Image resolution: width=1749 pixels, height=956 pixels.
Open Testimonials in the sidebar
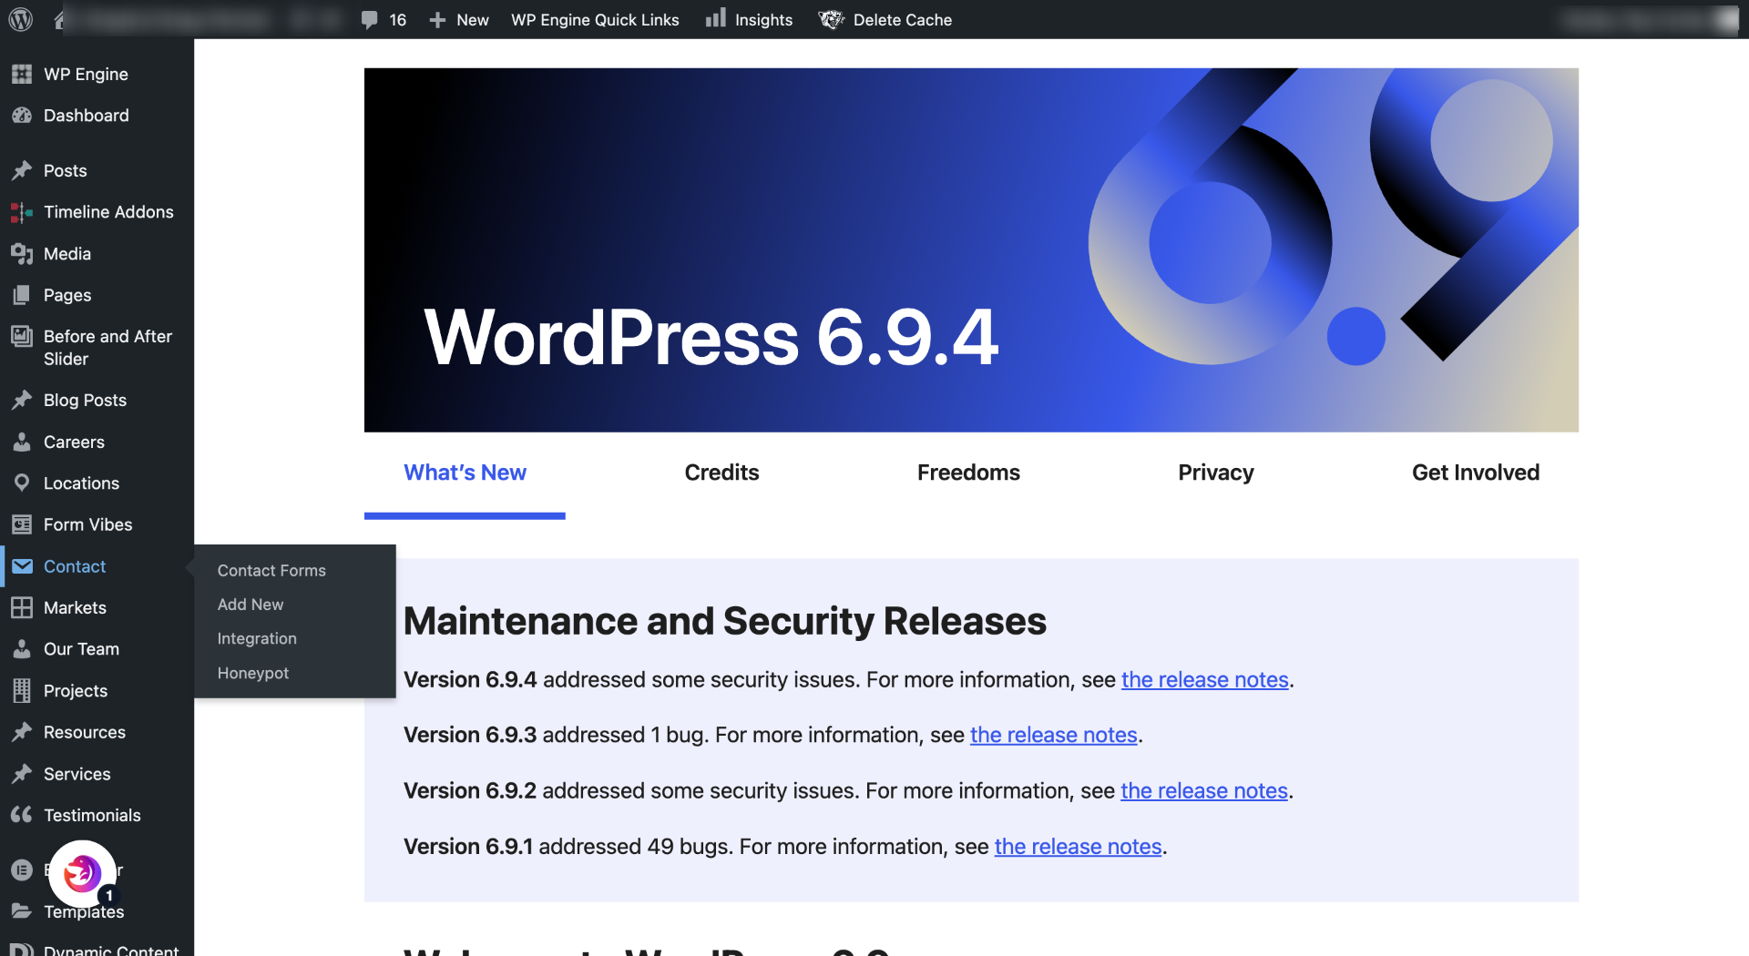tap(92, 815)
